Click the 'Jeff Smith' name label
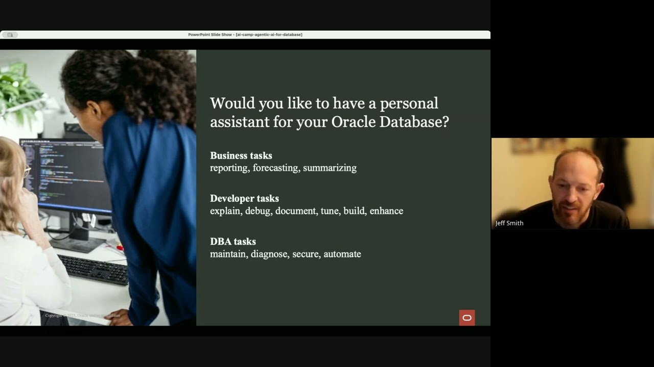The image size is (654, 367). [509, 223]
